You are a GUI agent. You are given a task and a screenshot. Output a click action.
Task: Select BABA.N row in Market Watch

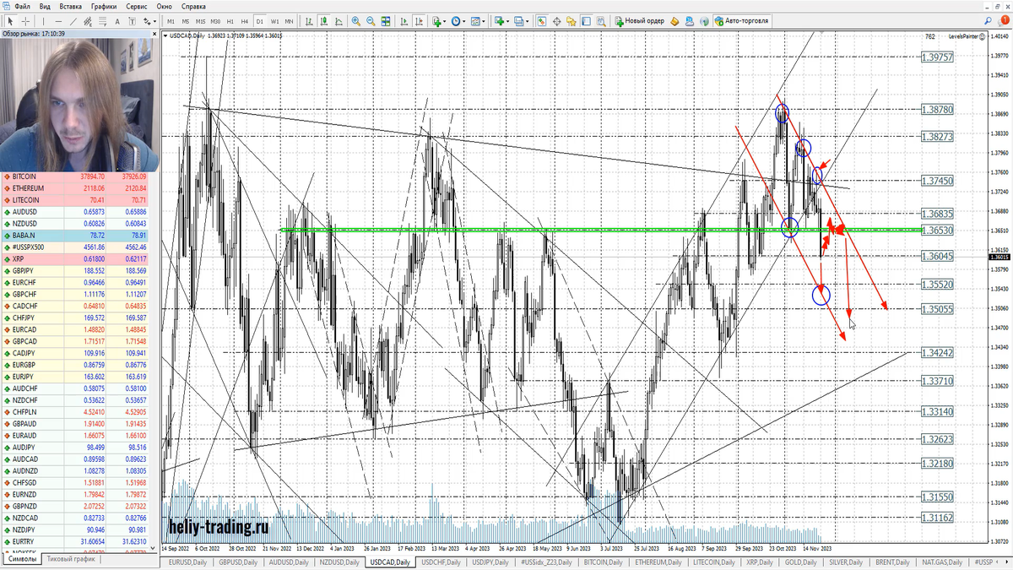[76, 235]
